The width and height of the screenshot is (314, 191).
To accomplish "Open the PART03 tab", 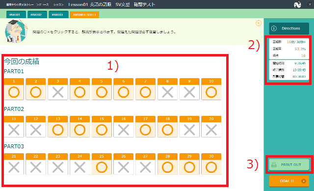I will [x=58, y=15].
